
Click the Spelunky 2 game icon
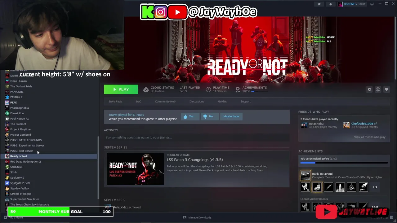[7, 177]
